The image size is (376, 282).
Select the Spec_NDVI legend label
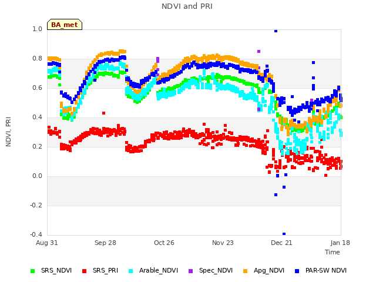click(216, 270)
